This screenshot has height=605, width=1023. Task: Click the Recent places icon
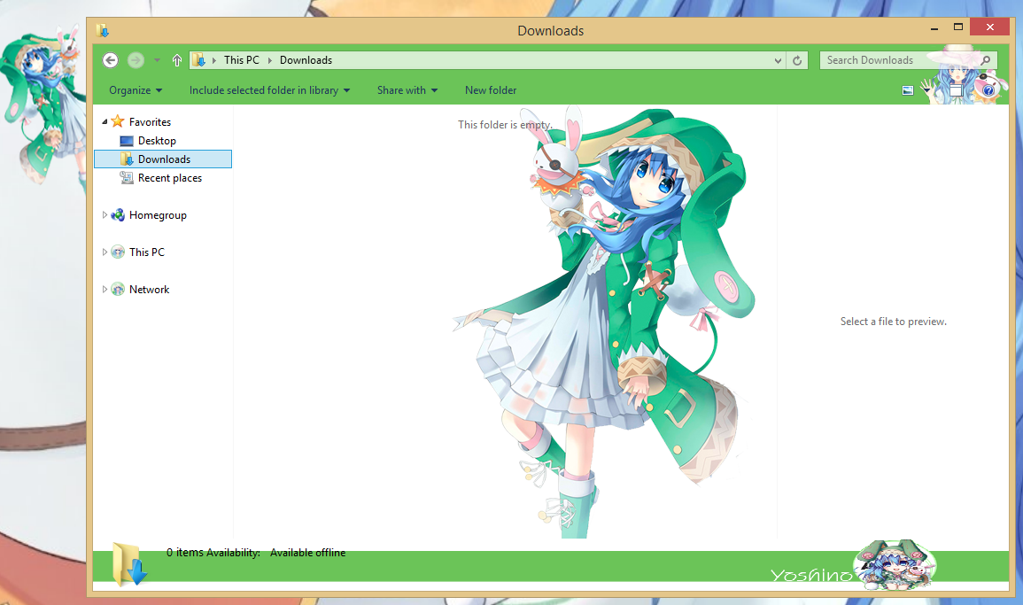coord(127,177)
